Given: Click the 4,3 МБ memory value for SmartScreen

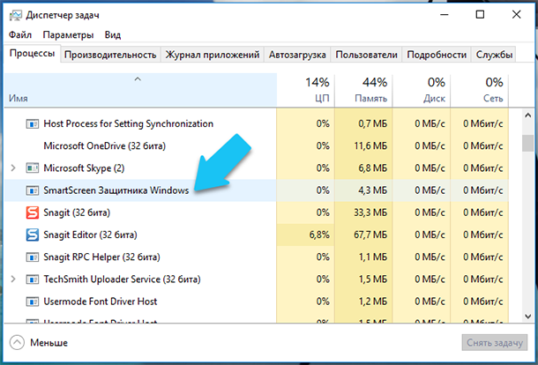Looking at the screenshot, I should 372,190.
